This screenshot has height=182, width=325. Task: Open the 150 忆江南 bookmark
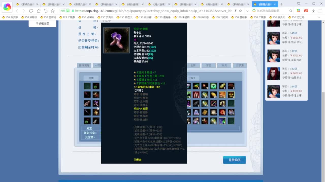pos(296,17)
